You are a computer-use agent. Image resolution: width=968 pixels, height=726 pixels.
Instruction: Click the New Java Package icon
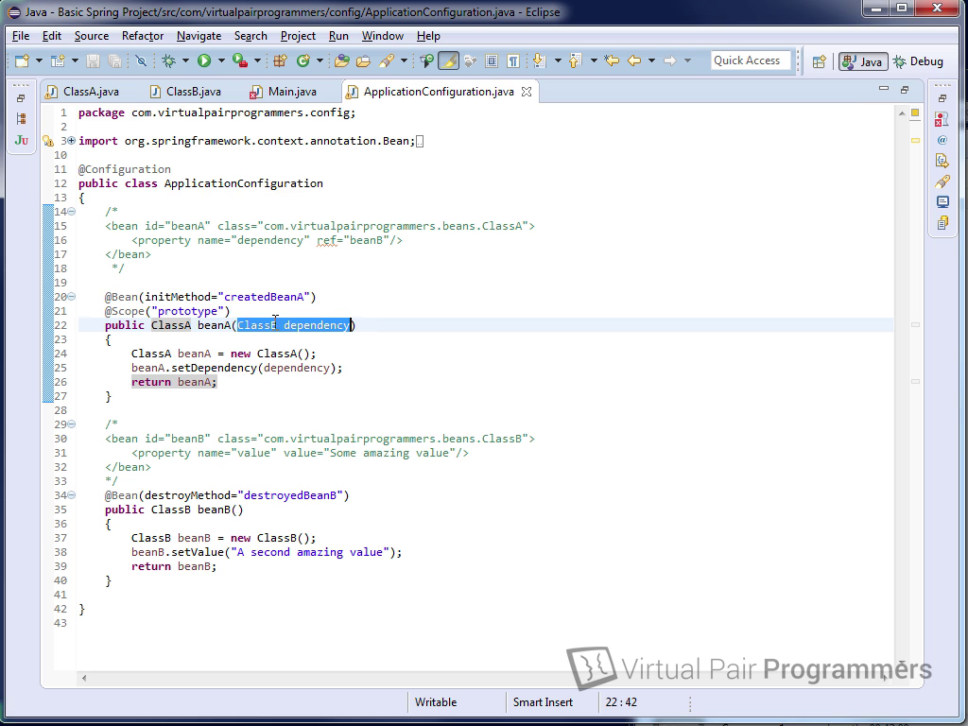280,60
